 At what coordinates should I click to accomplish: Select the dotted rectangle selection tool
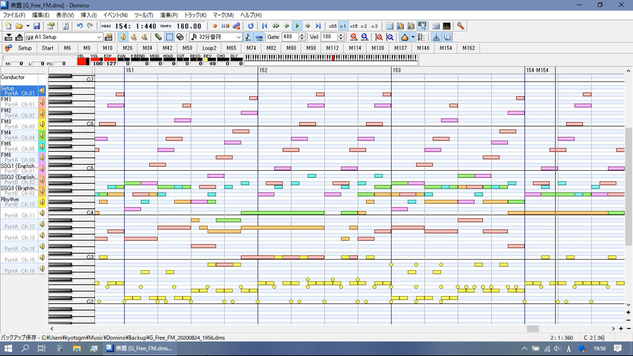169,37
